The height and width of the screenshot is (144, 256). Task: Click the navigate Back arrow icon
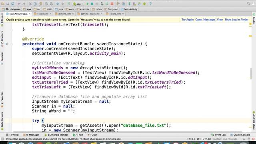tap(58, 4)
